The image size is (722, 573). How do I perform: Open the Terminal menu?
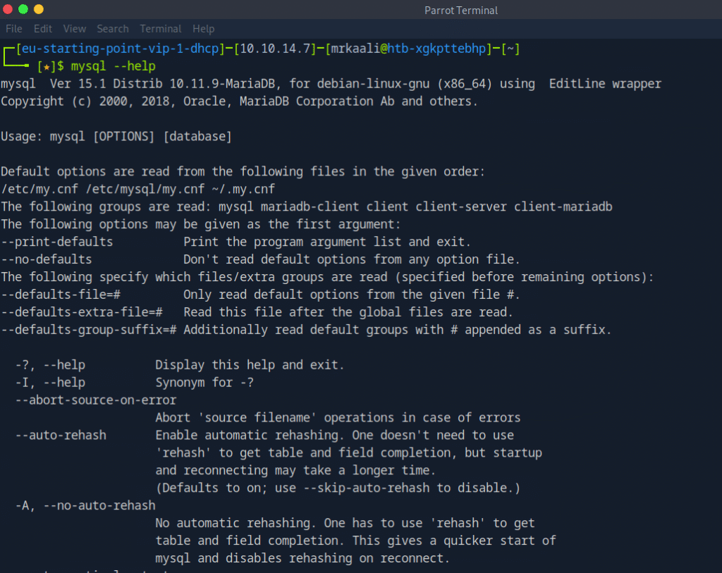[x=161, y=29]
